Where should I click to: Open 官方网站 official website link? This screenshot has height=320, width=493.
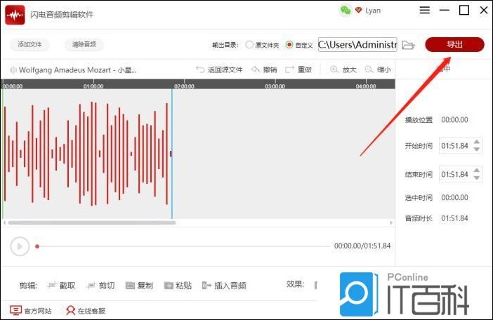pyautogui.click(x=30, y=311)
